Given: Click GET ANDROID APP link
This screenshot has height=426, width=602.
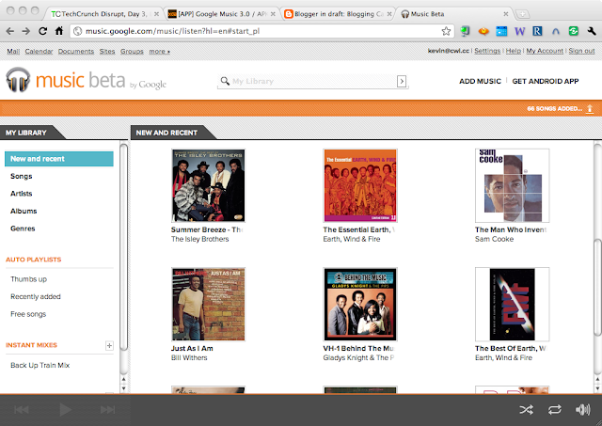Looking at the screenshot, I should (545, 82).
